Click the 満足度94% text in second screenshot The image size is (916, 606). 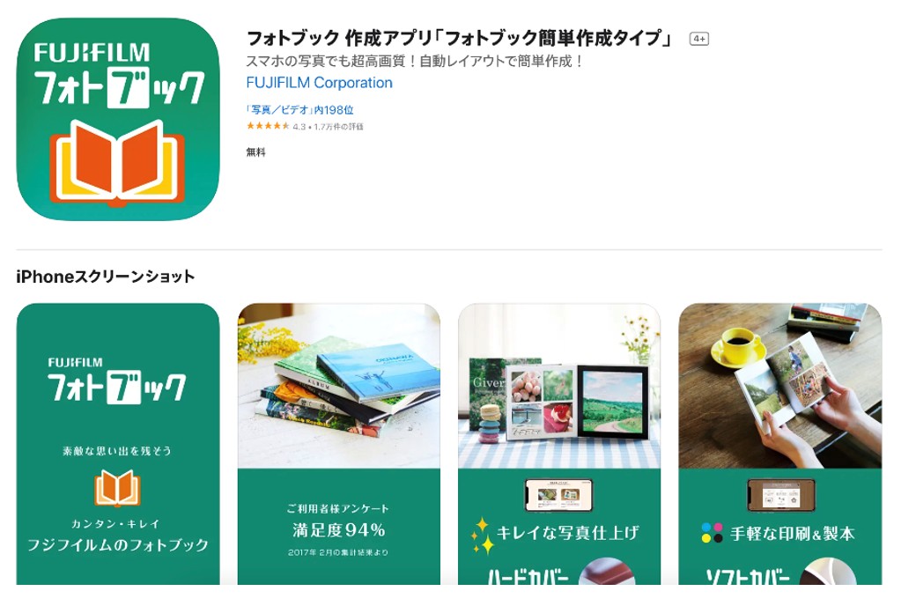(339, 530)
